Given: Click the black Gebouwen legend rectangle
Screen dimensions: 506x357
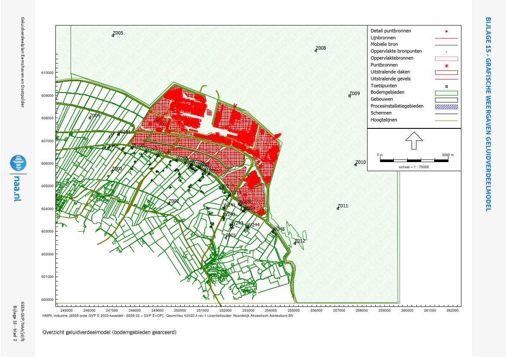Looking at the screenshot, I should [x=446, y=99].
